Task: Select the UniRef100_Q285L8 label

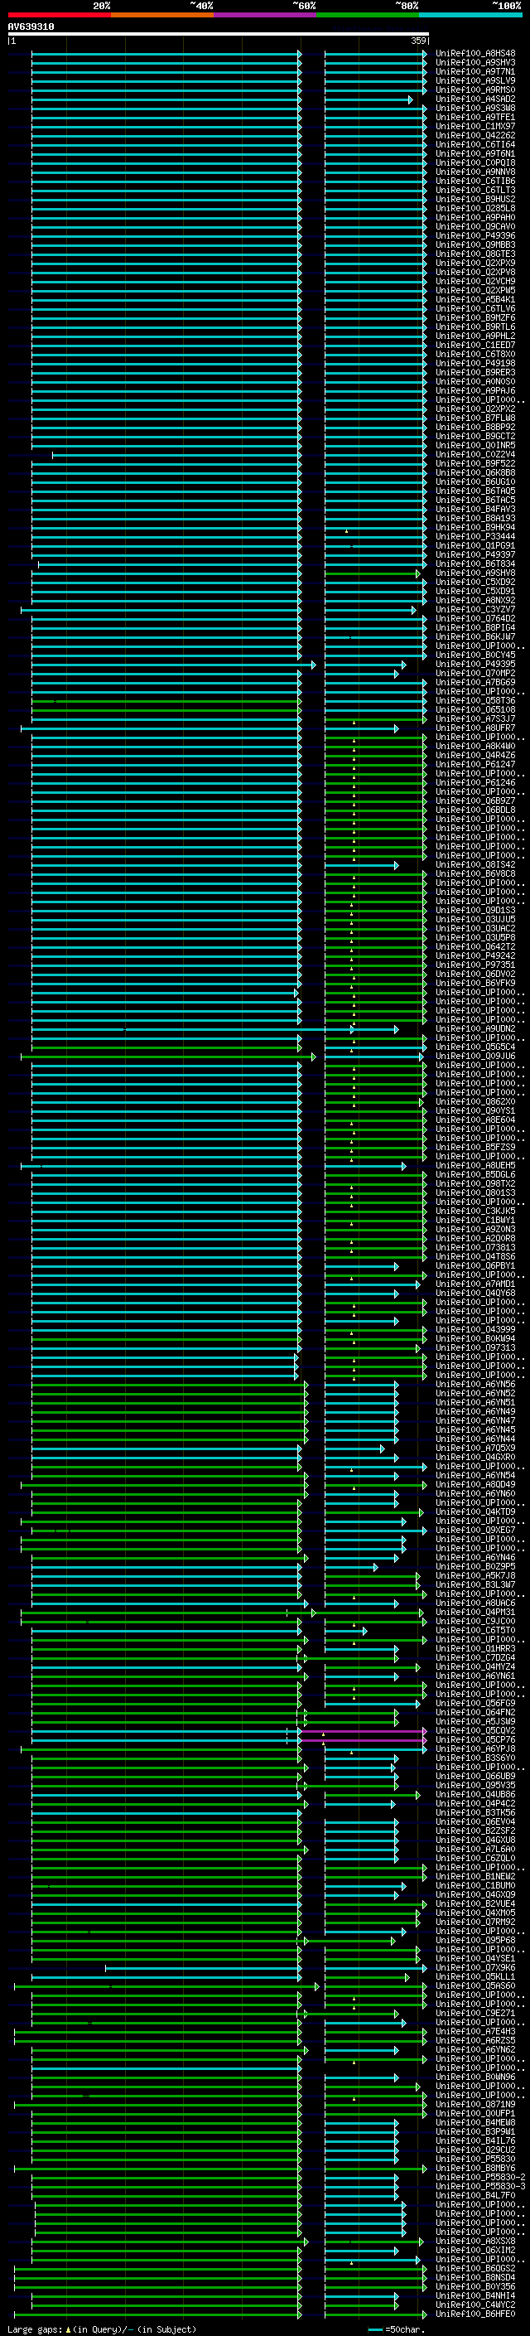Action: (x=475, y=209)
